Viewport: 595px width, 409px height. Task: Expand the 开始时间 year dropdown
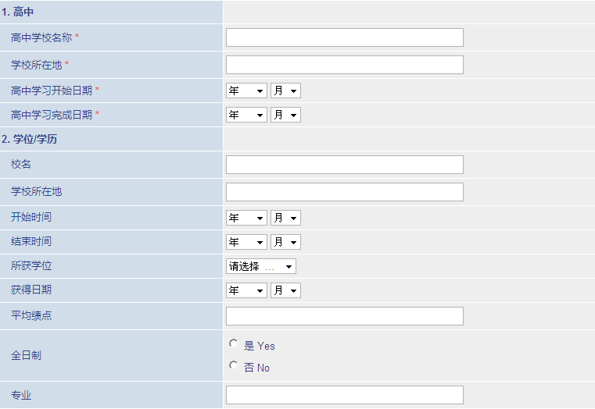tap(246, 218)
